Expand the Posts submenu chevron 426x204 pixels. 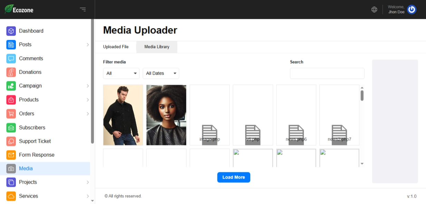[x=88, y=45]
